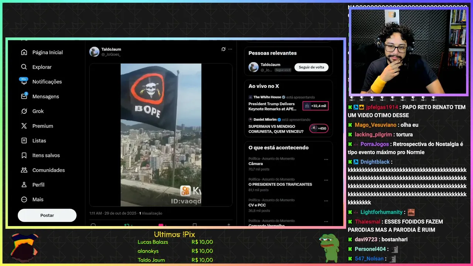Select Itens salvos menu label
The width and height of the screenshot is (473, 266).
tap(46, 156)
